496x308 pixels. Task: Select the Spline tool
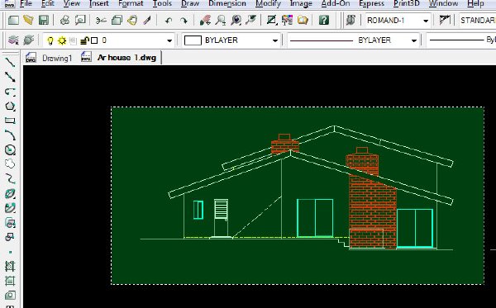click(x=10, y=179)
